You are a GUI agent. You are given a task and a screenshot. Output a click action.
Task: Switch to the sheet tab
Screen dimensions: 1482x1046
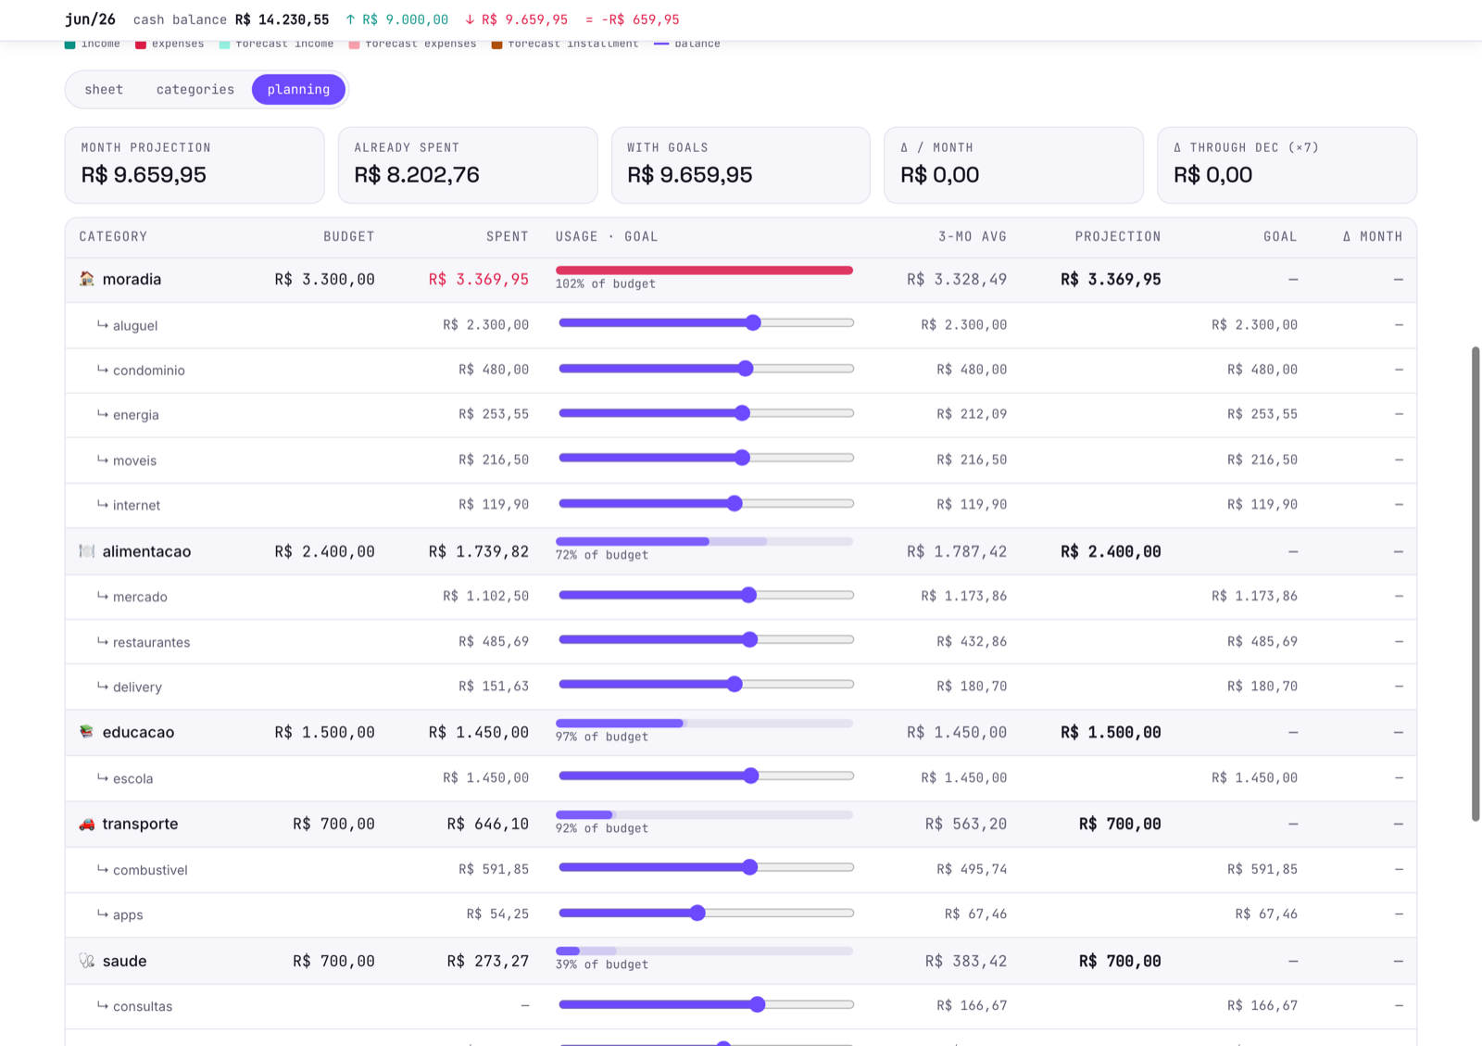(104, 89)
